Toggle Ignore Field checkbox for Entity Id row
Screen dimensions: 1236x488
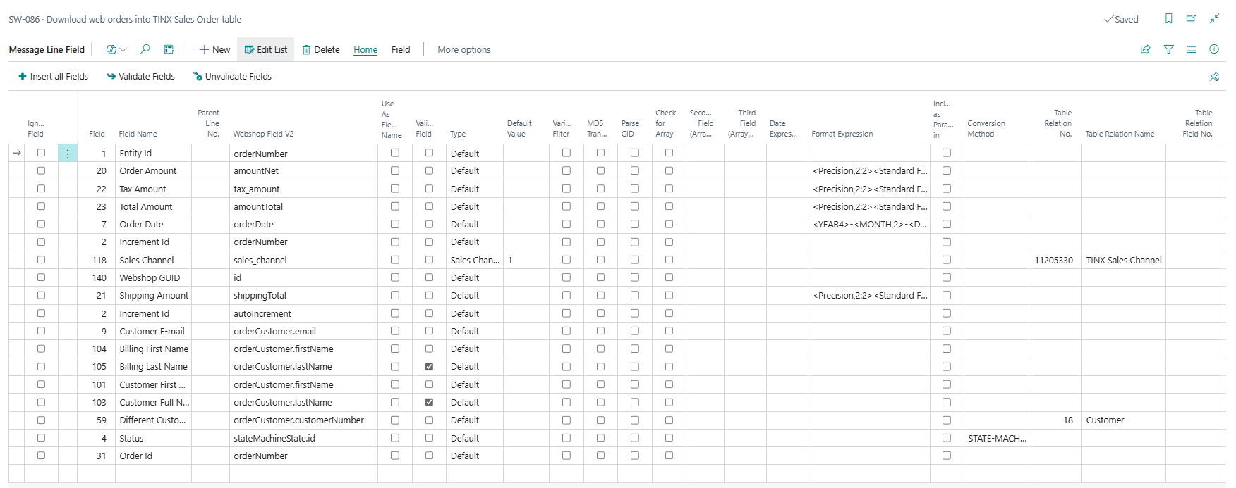(41, 153)
